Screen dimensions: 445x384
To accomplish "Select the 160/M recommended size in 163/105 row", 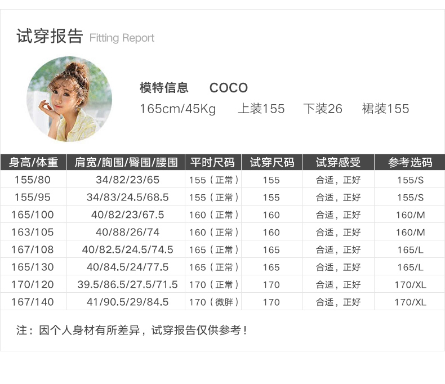I will [x=411, y=233].
